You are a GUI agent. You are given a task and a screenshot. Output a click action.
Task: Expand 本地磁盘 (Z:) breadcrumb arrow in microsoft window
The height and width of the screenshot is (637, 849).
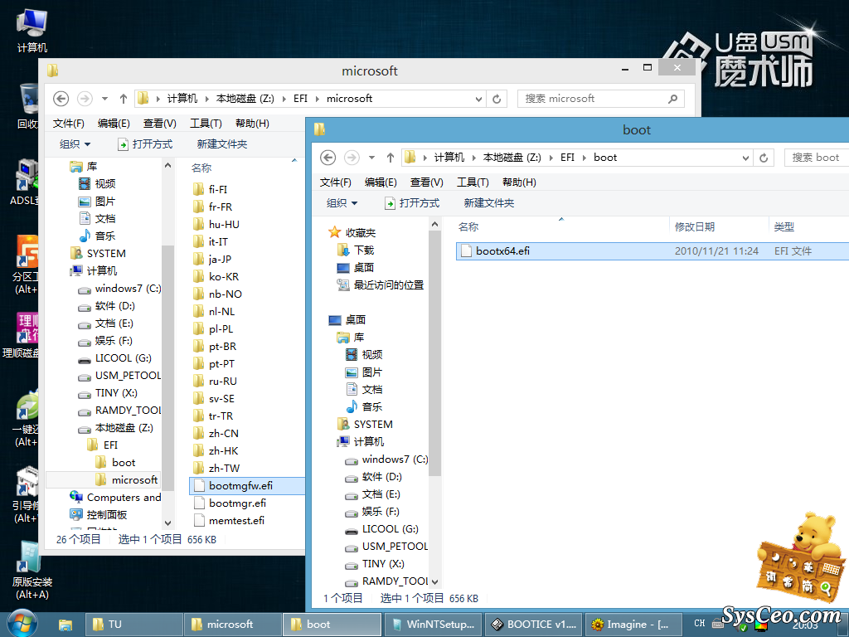click(284, 99)
